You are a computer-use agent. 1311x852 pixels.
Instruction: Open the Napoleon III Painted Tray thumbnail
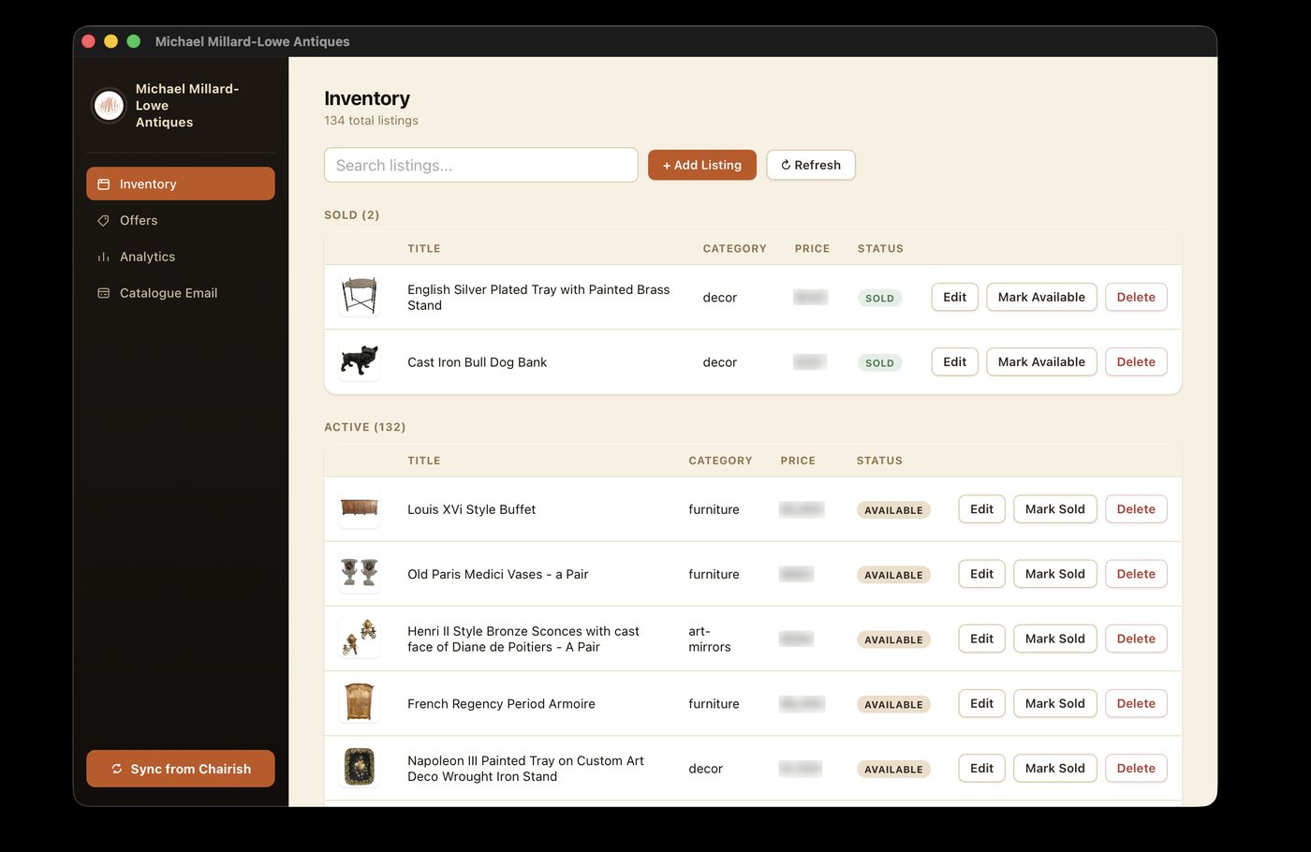tap(360, 768)
